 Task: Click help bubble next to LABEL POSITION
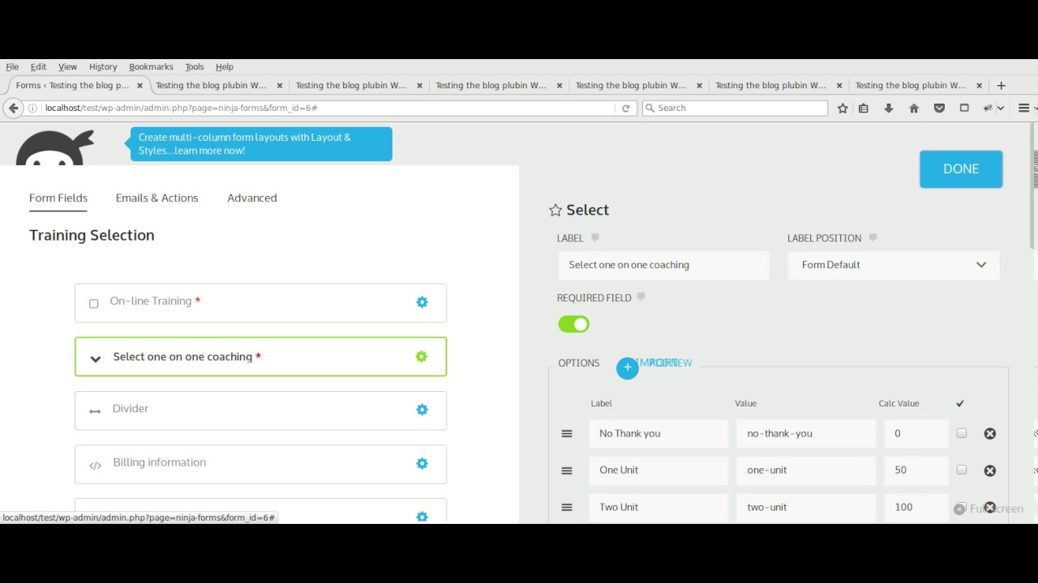(x=873, y=238)
